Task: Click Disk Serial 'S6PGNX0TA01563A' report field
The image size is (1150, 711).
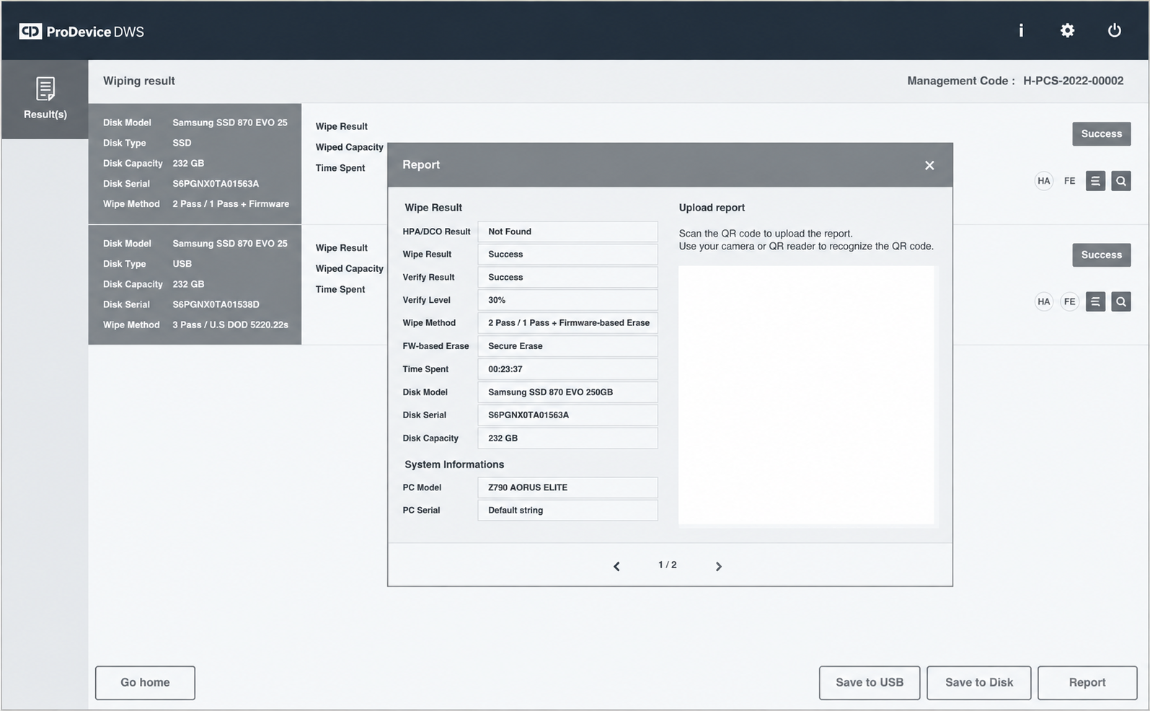Action: tap(567, 415)
